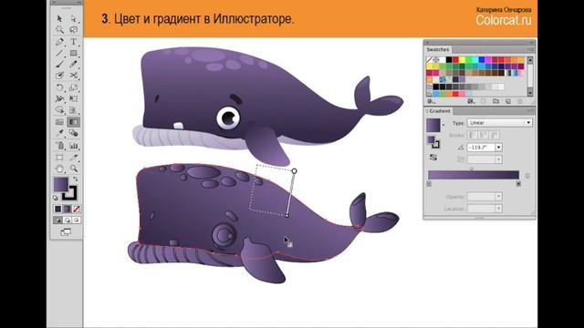Click the Swatches panel scroll-down arrow
This screenshot has width=584, height=328.
(530, 92)
